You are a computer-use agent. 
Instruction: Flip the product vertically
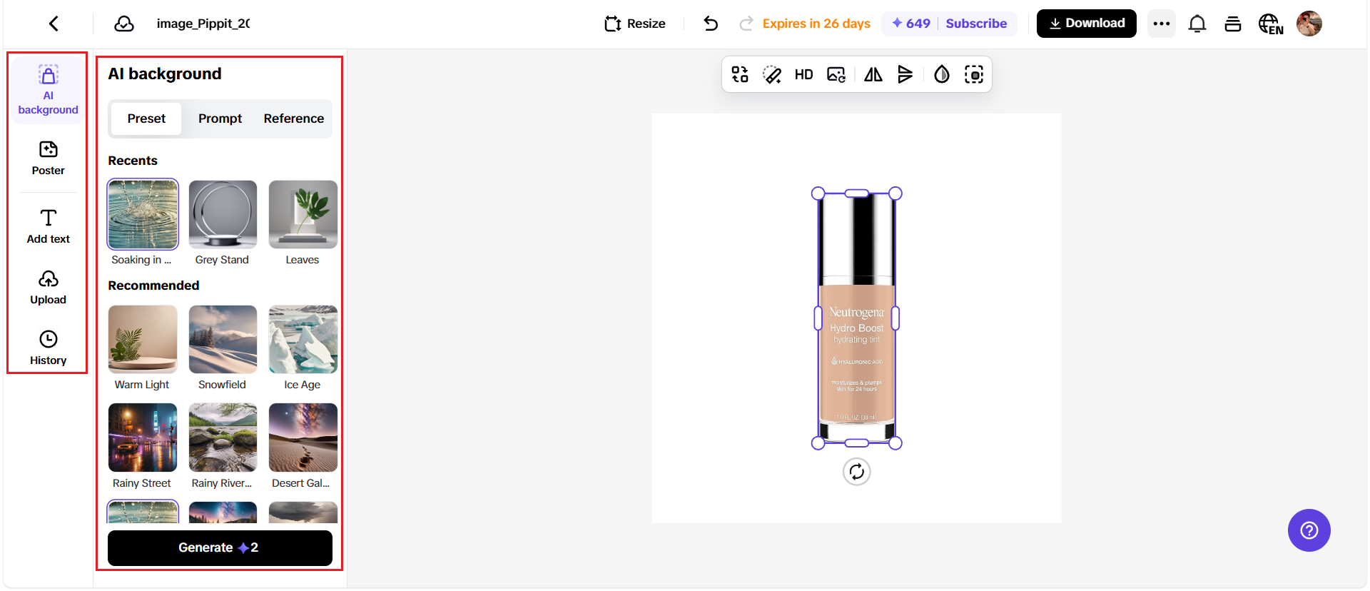tap(905, 74)
